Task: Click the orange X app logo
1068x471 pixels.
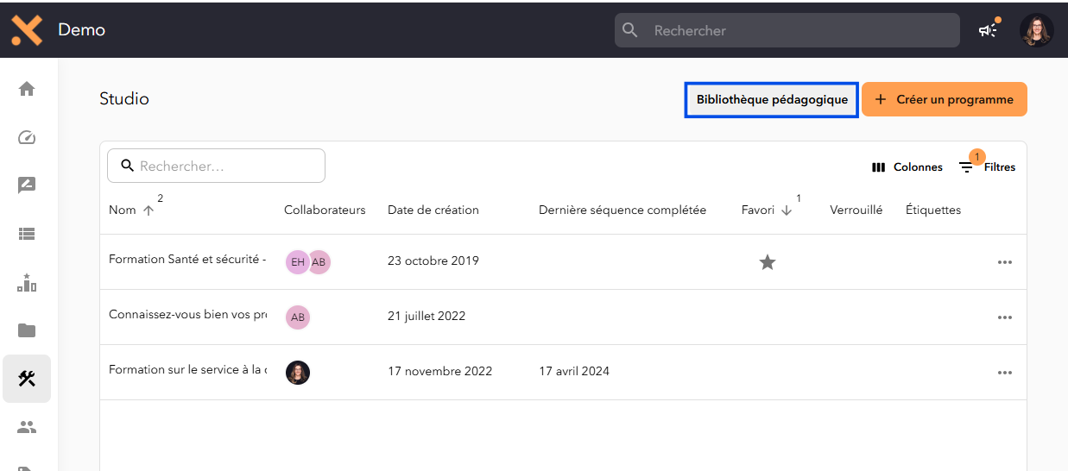Action: tap(27, 30)
